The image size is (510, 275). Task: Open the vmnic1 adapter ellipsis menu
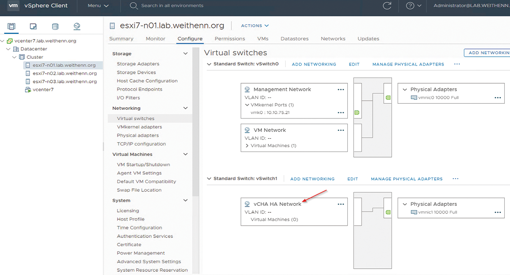pos(498,212)
